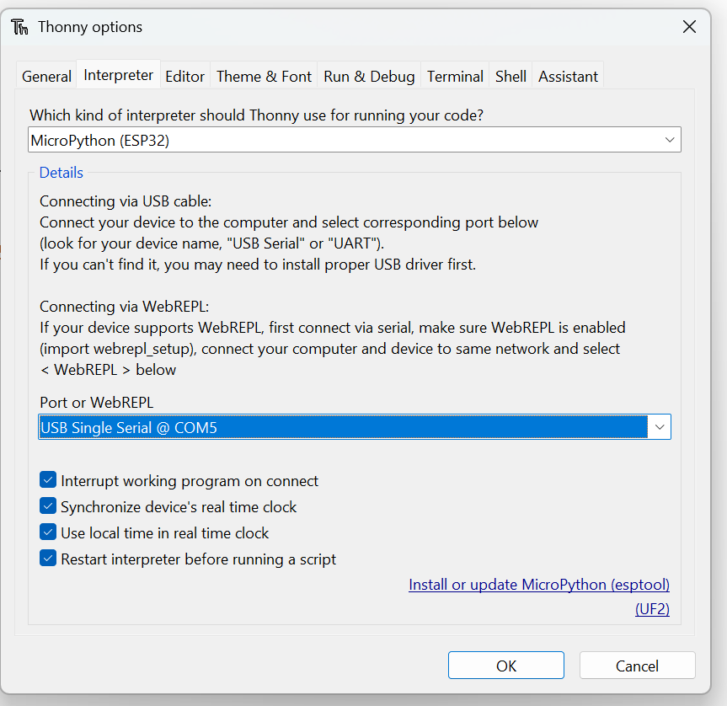The image size is (727, 706).
Task: Open the Editor tab
Action: (185, 76)
